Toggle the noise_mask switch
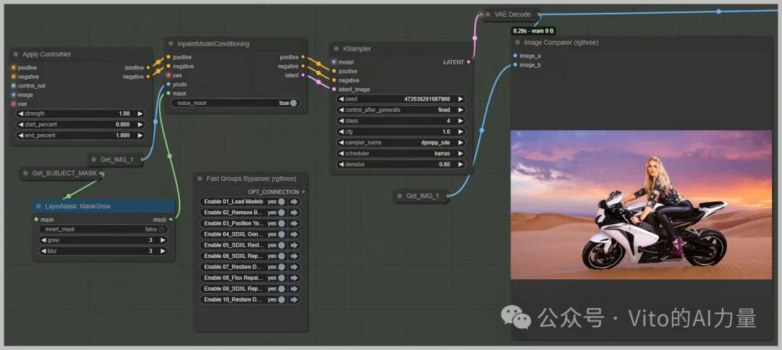The height and width of the screenshot is (350, 782). (293, 103)
